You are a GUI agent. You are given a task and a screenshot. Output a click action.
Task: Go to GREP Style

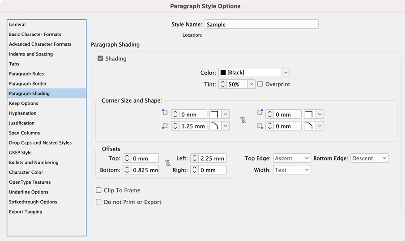point(47,153)
